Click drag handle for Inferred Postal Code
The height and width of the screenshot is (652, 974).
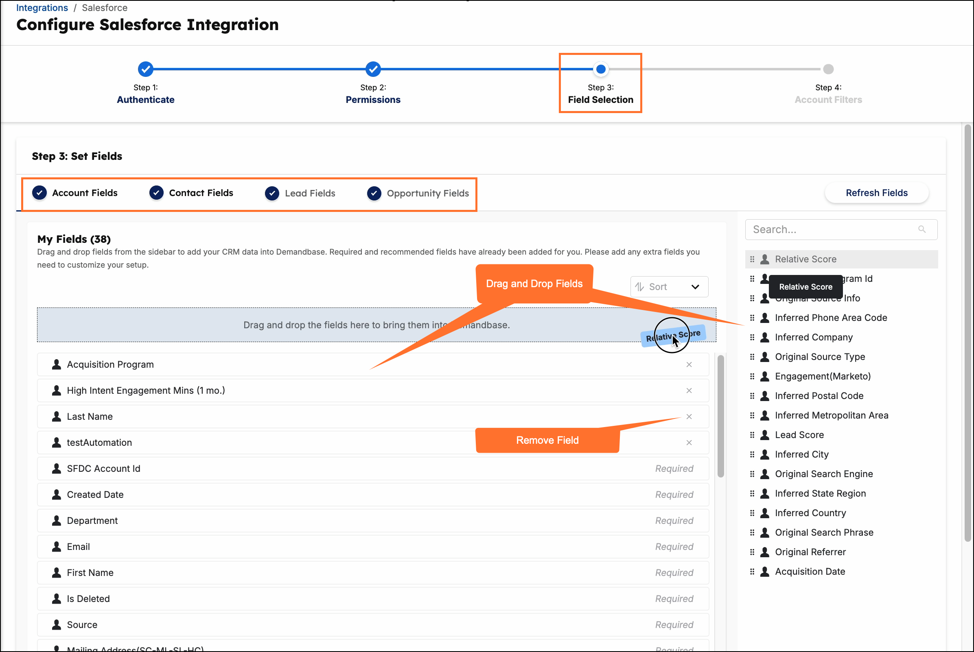point(752,396)
